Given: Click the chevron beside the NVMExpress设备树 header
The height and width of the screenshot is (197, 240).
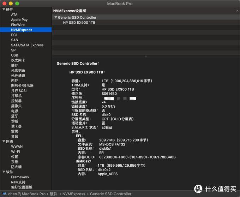Looking at the screenshot, I should click(x=237, y=11).
